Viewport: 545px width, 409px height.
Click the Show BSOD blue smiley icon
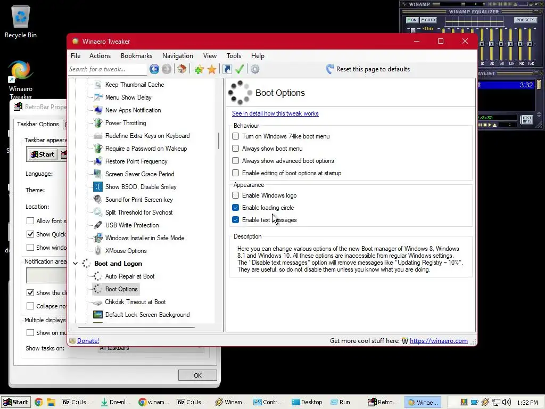click(x=98, y=187)
